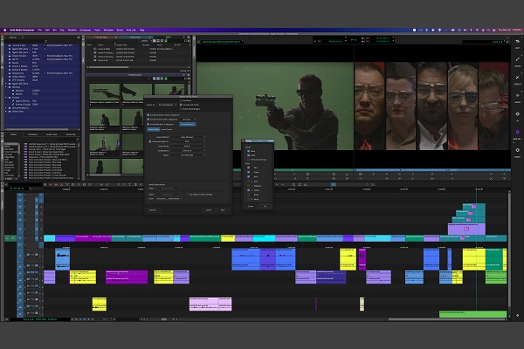Click the gang icon between the timecode displays
The width and height of the screenshot is (524, 349).
pos(354,40)
